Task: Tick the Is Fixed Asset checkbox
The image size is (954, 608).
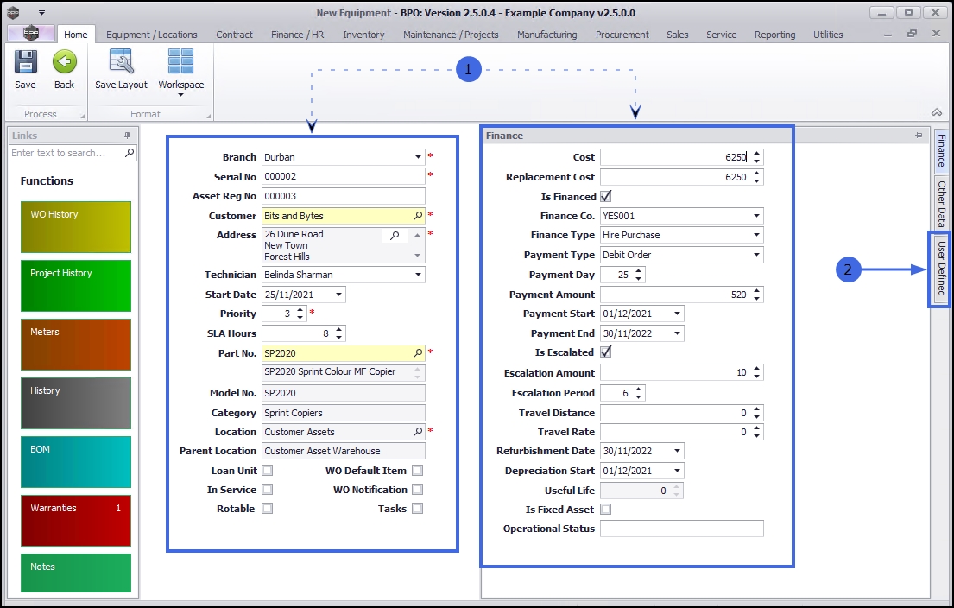Action: [x=605, y=510]
